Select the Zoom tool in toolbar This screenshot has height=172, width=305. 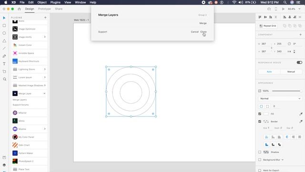pos(4,79)
